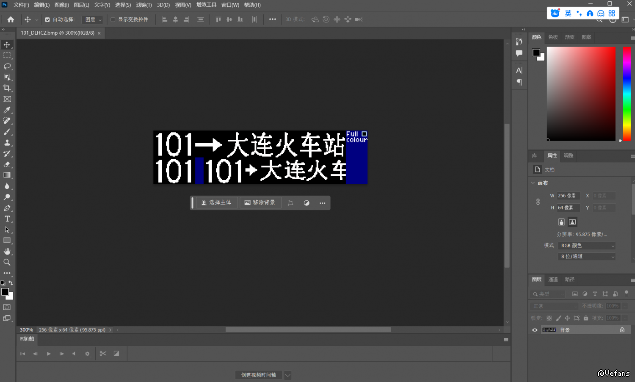
Task: Click the rainbow hue slider strip
Action: pyautogui.click(x=627, y=93)
